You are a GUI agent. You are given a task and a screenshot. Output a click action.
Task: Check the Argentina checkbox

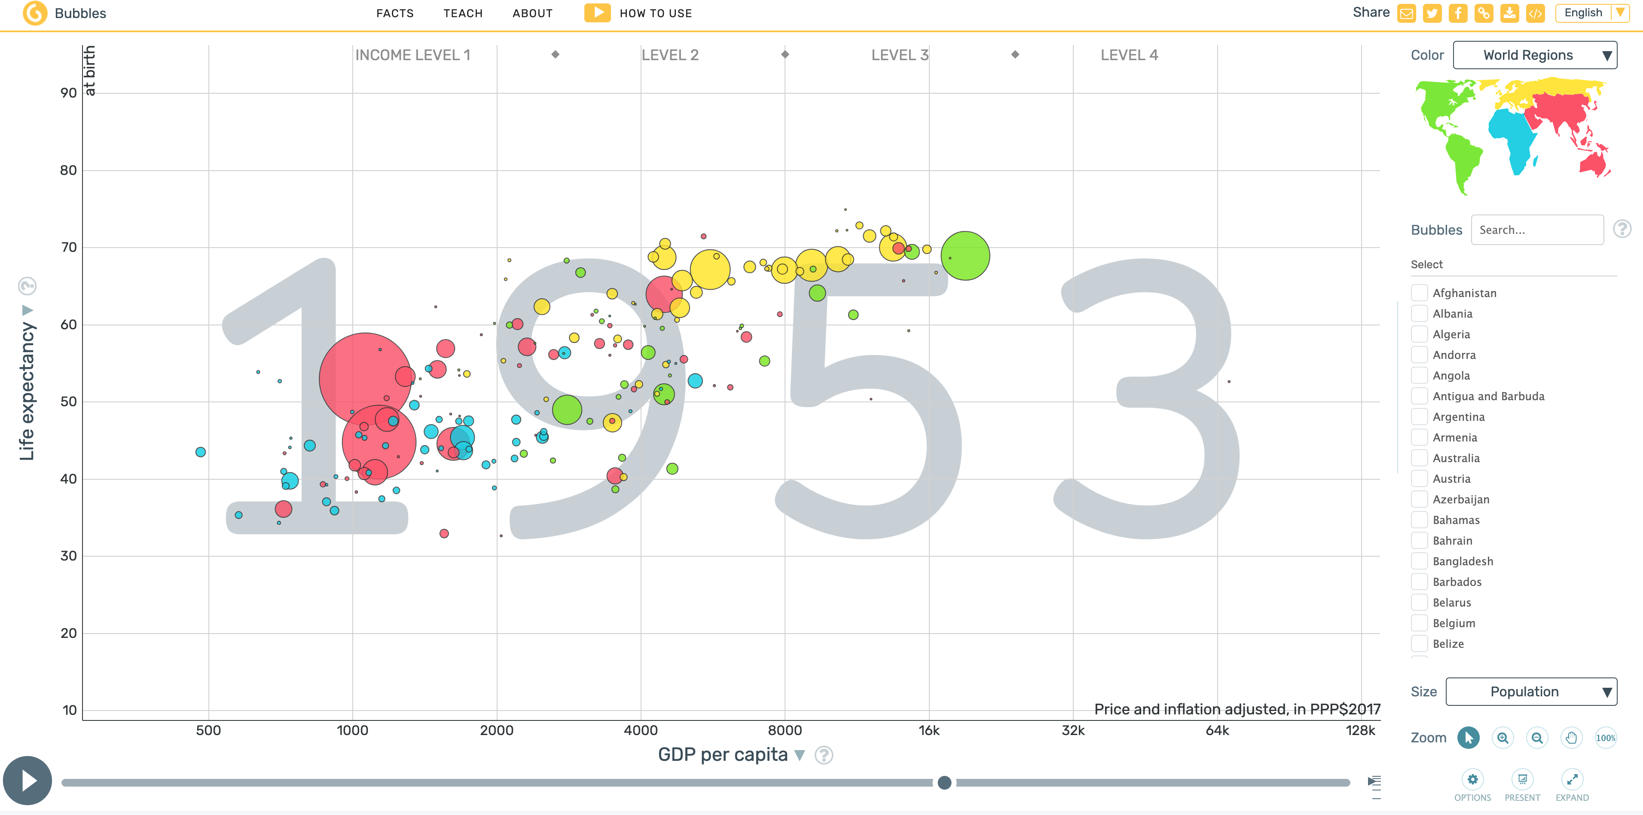[x=1419, y=417]
